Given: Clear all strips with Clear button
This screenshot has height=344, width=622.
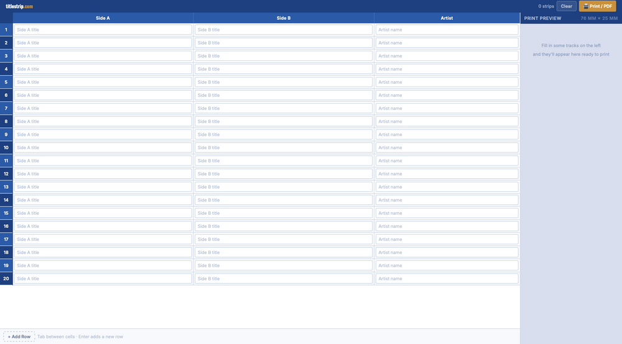Looking at the screenshot, I should point(566,6).
